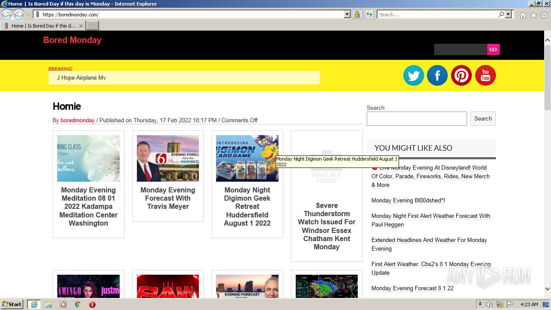Image resolution: width=551 pixels, height=310 pixels.
Task: Open Monday Evening Bl00dshed link
Action: (x=408, y=200)
